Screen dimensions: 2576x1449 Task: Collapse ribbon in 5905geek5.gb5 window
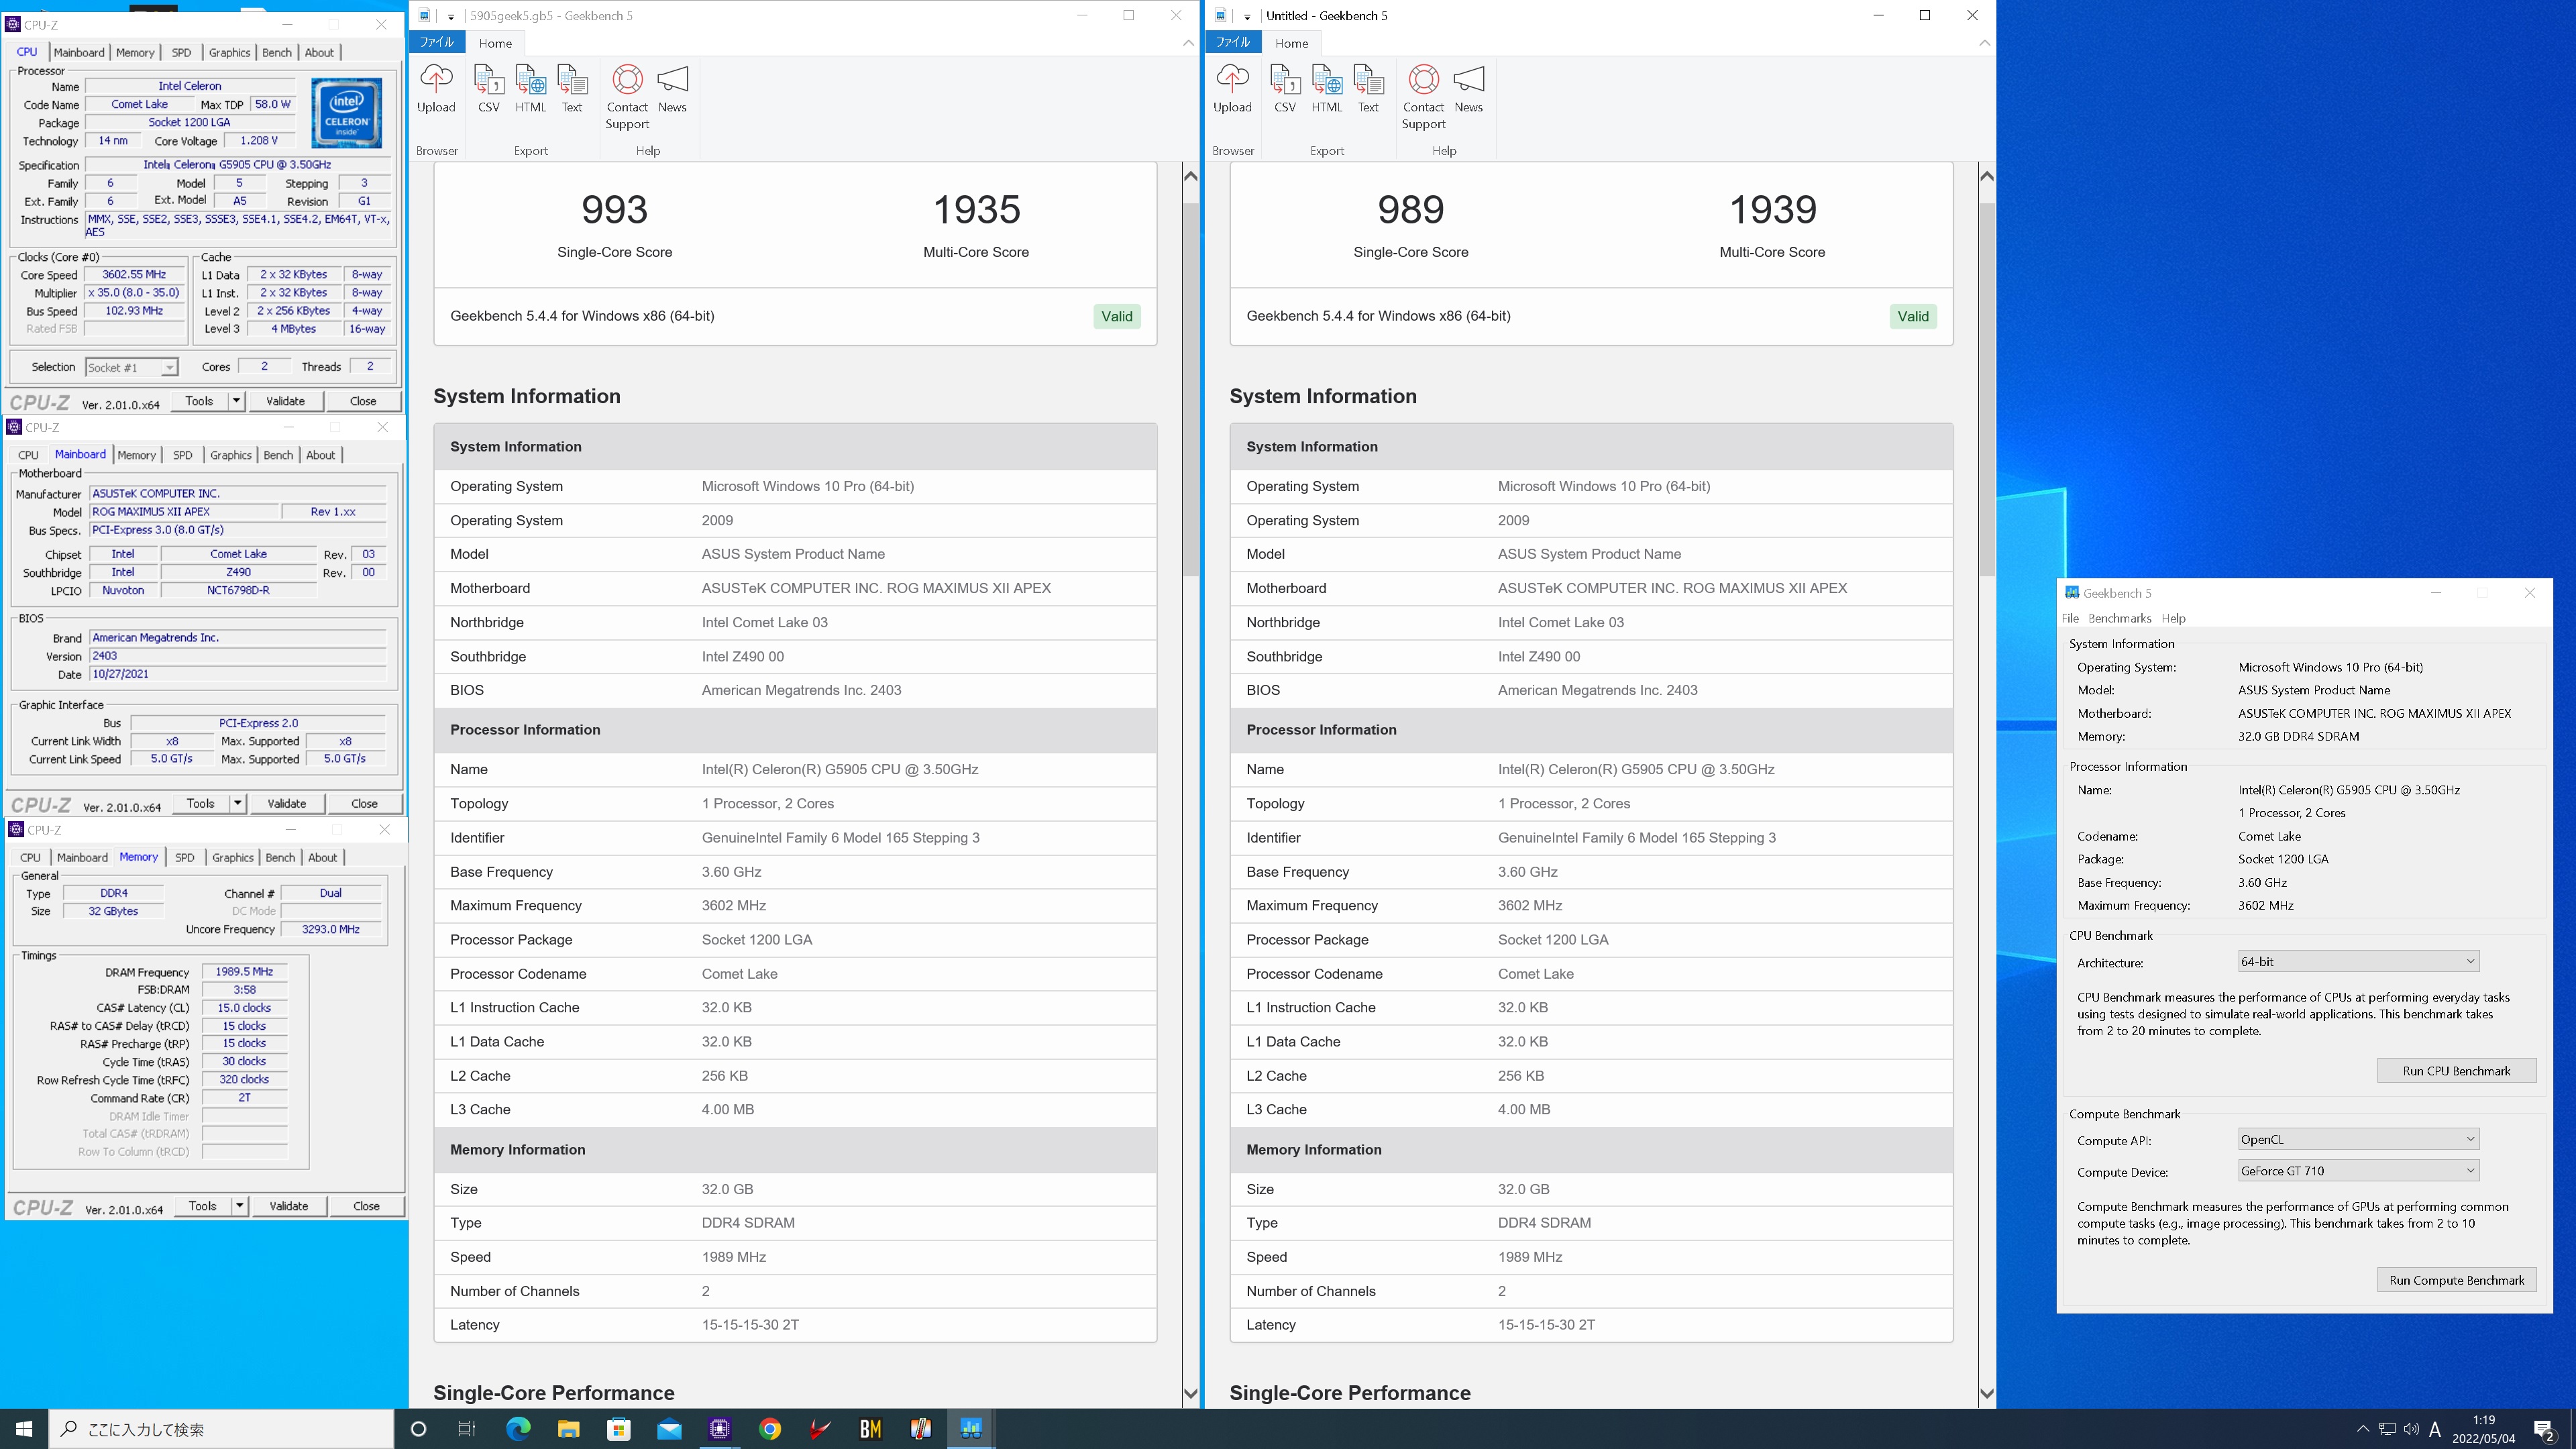click(x=1188, y=43)
